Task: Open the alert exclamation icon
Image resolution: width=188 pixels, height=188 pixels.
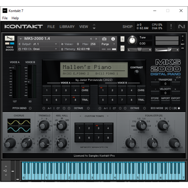Action: [x=171, y=26]
